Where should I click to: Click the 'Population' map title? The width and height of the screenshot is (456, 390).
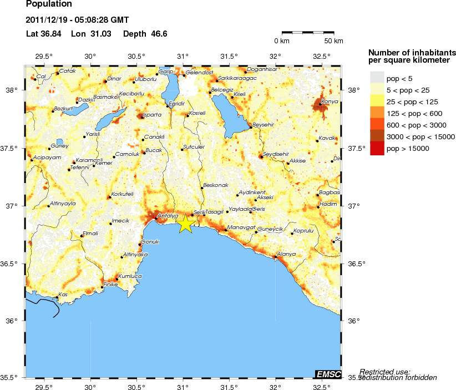[49, 4]
